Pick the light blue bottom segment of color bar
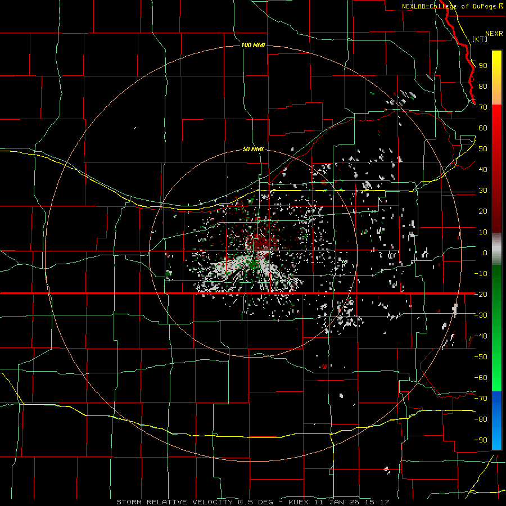This screenshot has height=506, width=506. [496, 439]
